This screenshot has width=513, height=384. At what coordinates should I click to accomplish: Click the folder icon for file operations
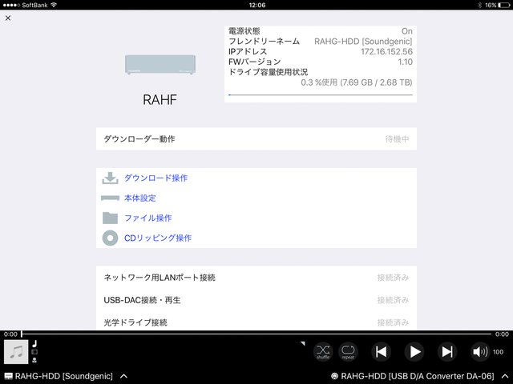point(110,218)
